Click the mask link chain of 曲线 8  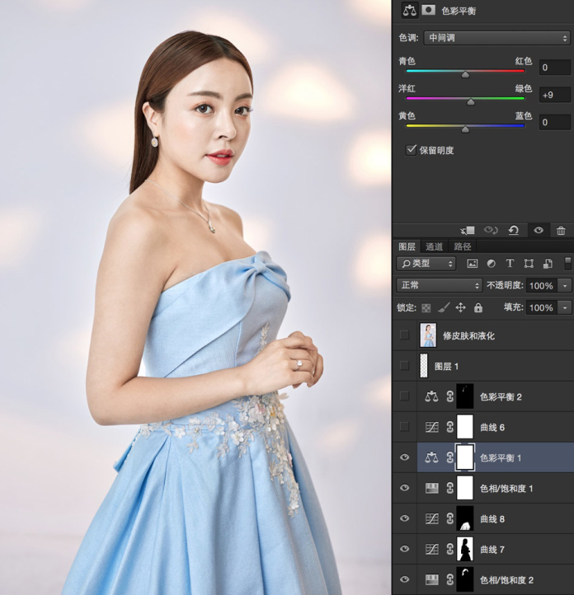[x=449, y=518]
